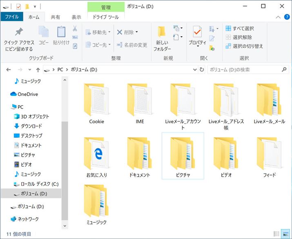Switch to large icons view in status bar

coord(285,234)
